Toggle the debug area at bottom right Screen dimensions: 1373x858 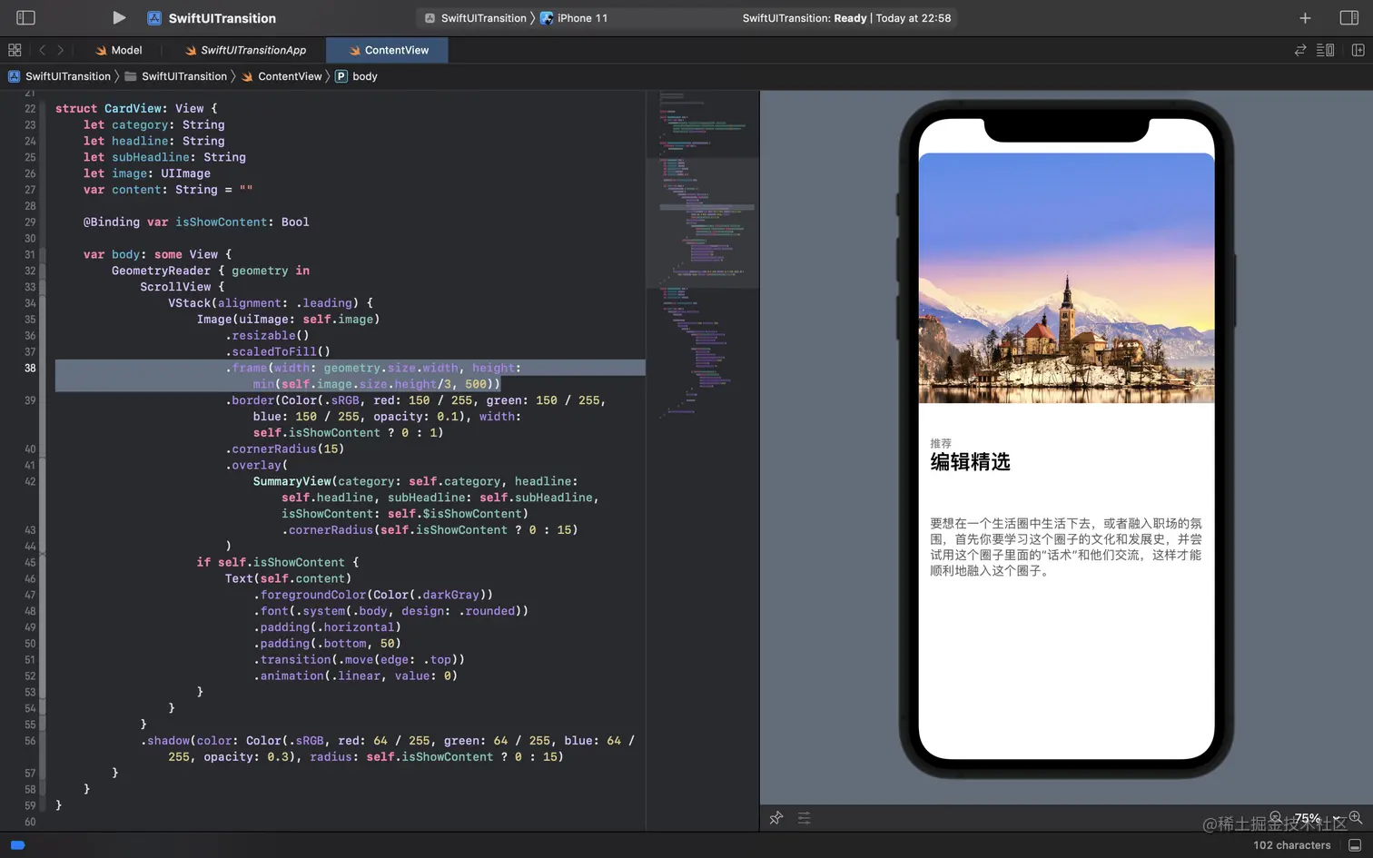[1356, 845]
